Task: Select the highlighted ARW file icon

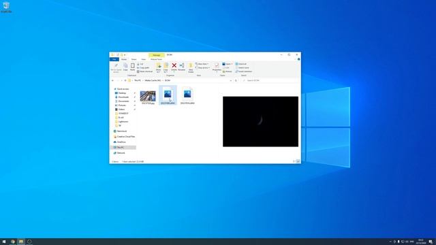Action: pyautogui.click(x=168, y=95)
